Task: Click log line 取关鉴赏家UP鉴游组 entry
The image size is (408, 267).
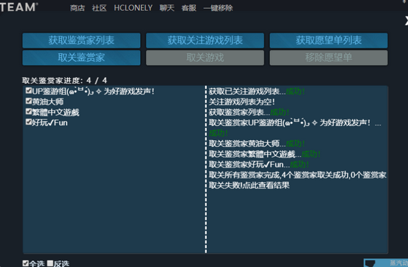Action: (295, 128)
